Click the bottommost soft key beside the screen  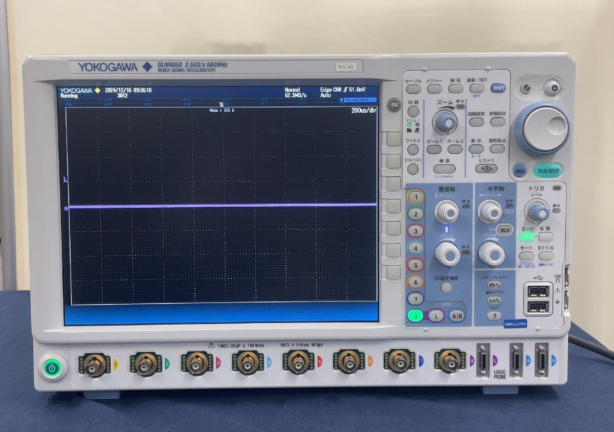(x=393, y=272)
